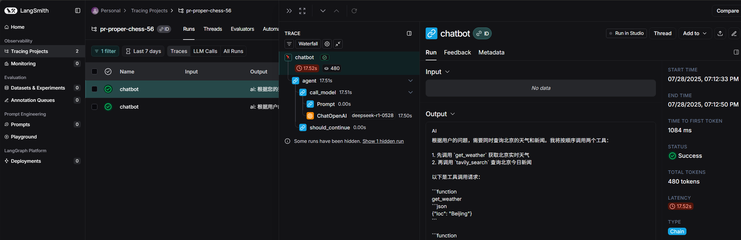Expand trace panel to fullscreen
This screenshot has width=741, height=240.
pyautogui.click(x=302, y=11)
